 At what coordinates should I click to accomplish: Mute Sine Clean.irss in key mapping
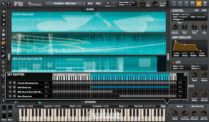(14, 96)
